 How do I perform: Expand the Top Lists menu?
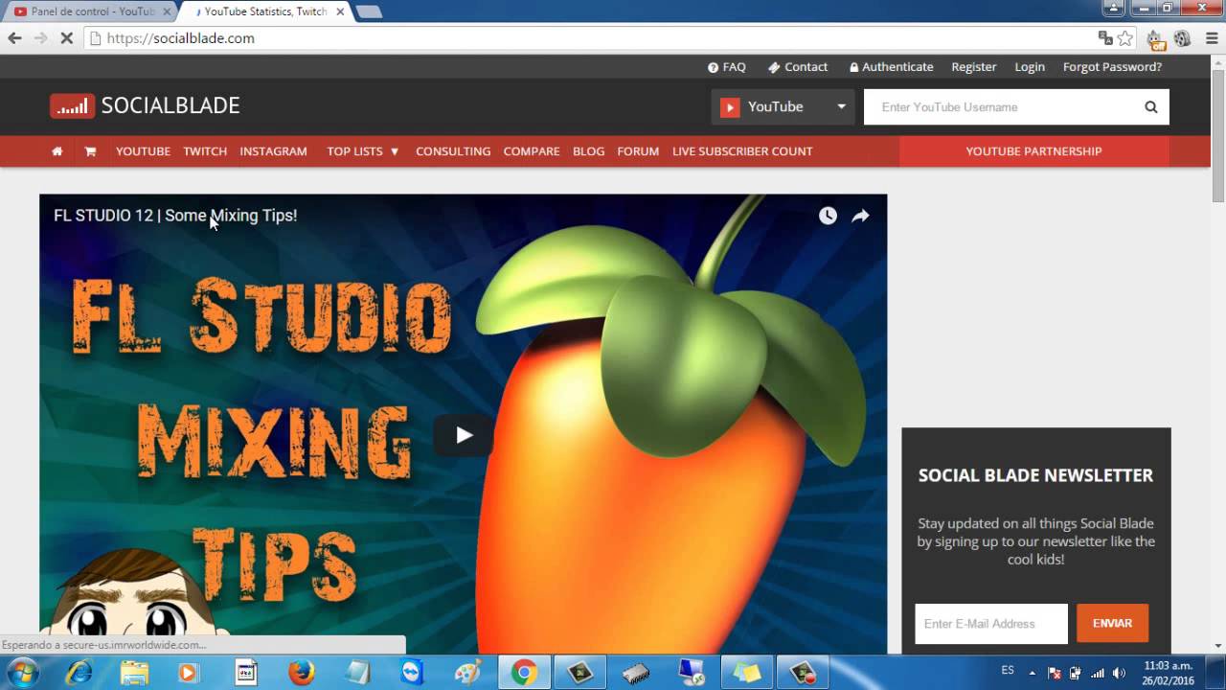pos(362,151)
